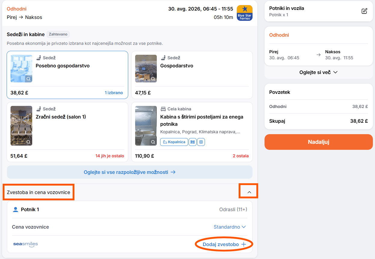Magnify the Posebno gospodarstvo seat photo
Screen dimensions: 375x259
tap(28, 79)
